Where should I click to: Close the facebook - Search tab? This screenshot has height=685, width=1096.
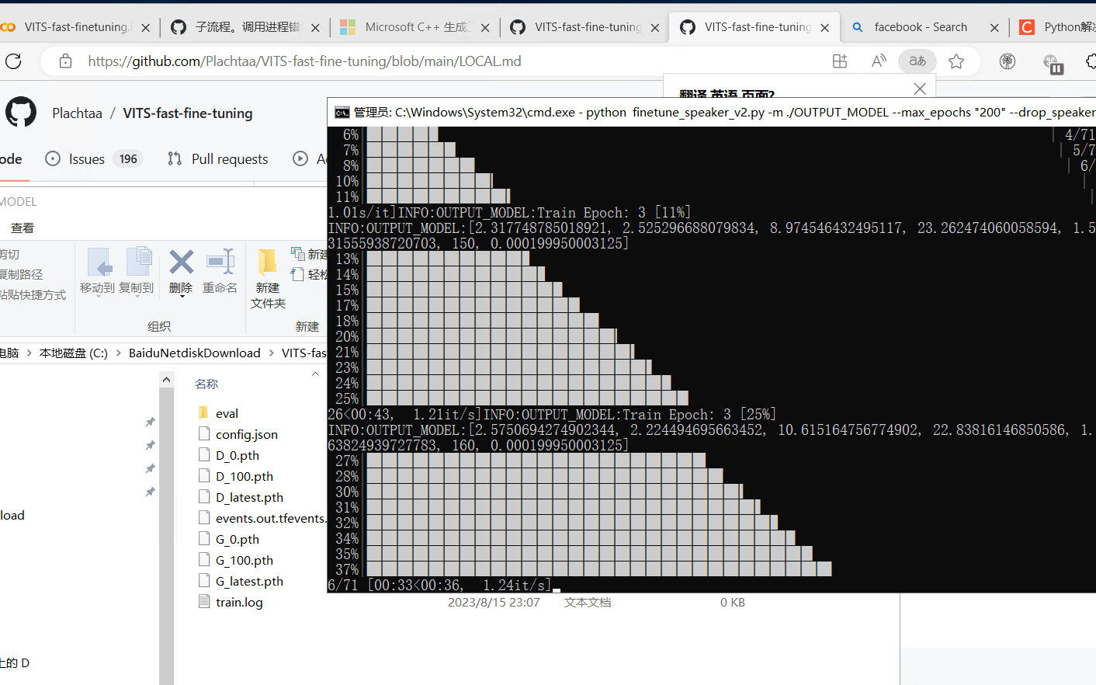pyautogui.click(x=994, y=28)
